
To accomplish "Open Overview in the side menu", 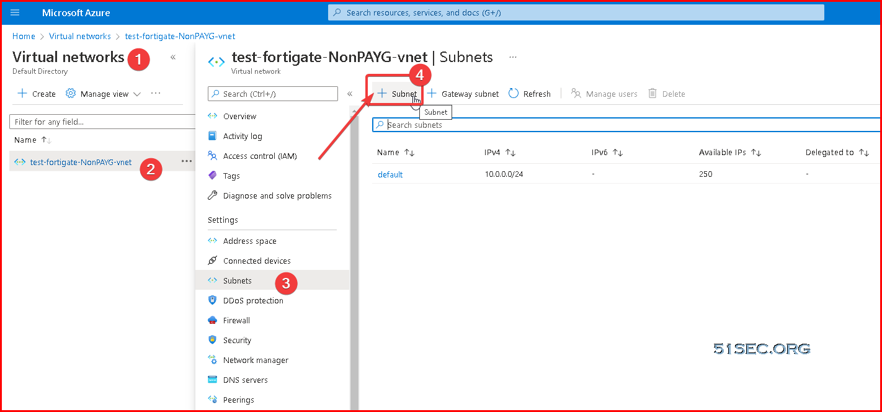I will click(239, 116).
